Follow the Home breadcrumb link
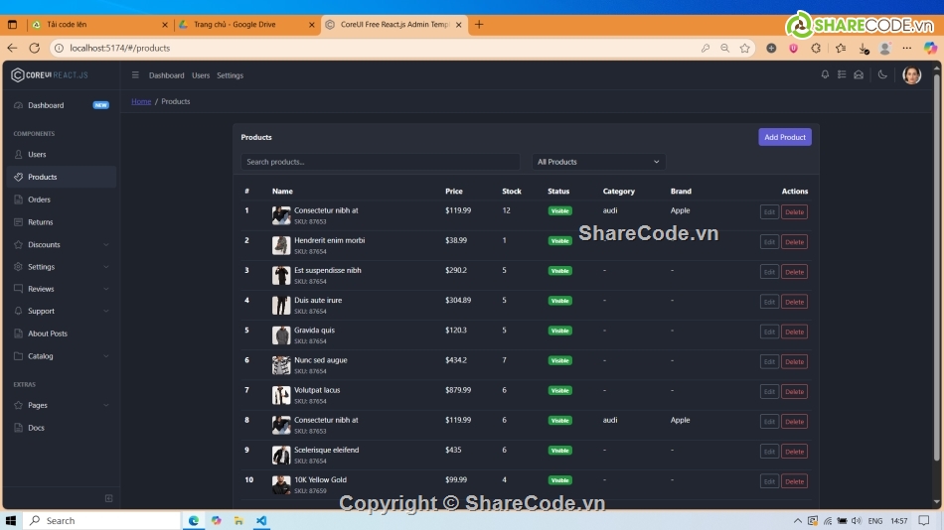Viewport: 944px width, 530px height. [x=141, y=101]
